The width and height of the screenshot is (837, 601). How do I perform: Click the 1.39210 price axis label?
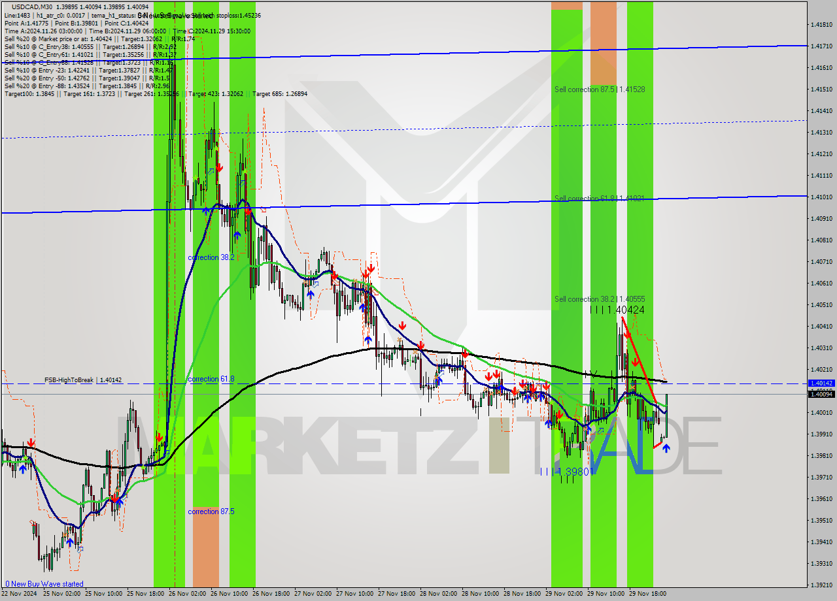click(821, 585)
